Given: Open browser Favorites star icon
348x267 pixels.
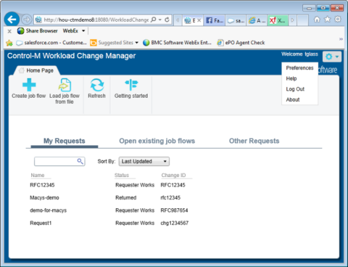Looking at the screenshot, I should (327, 20).
